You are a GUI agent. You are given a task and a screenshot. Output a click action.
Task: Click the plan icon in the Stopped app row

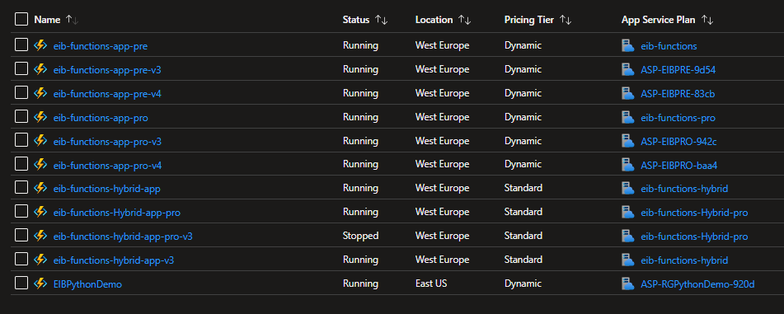(628, 236)
